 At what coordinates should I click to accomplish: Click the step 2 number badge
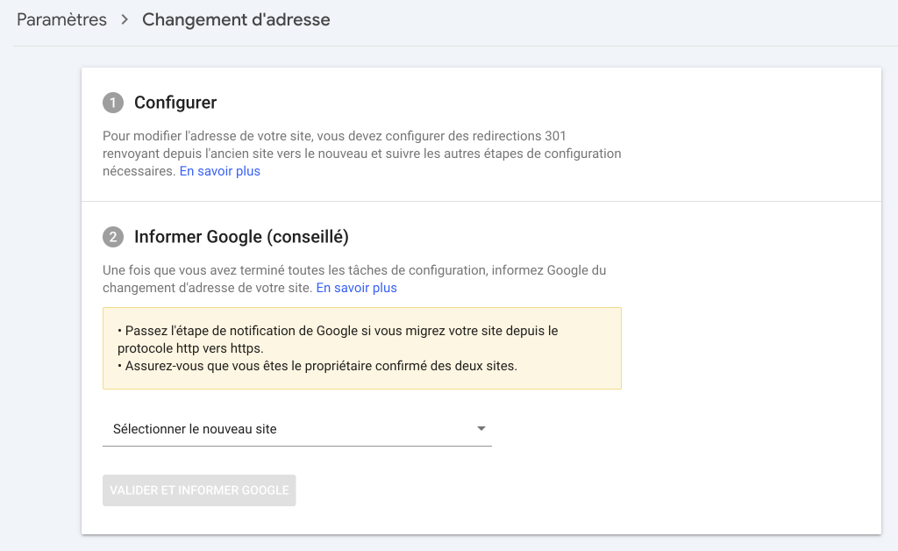point(113,237)
